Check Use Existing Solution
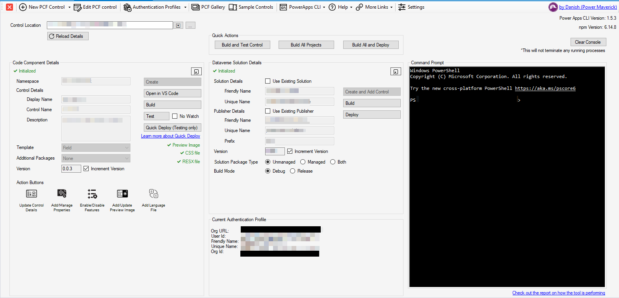619x298 pixels. point(268,81)
